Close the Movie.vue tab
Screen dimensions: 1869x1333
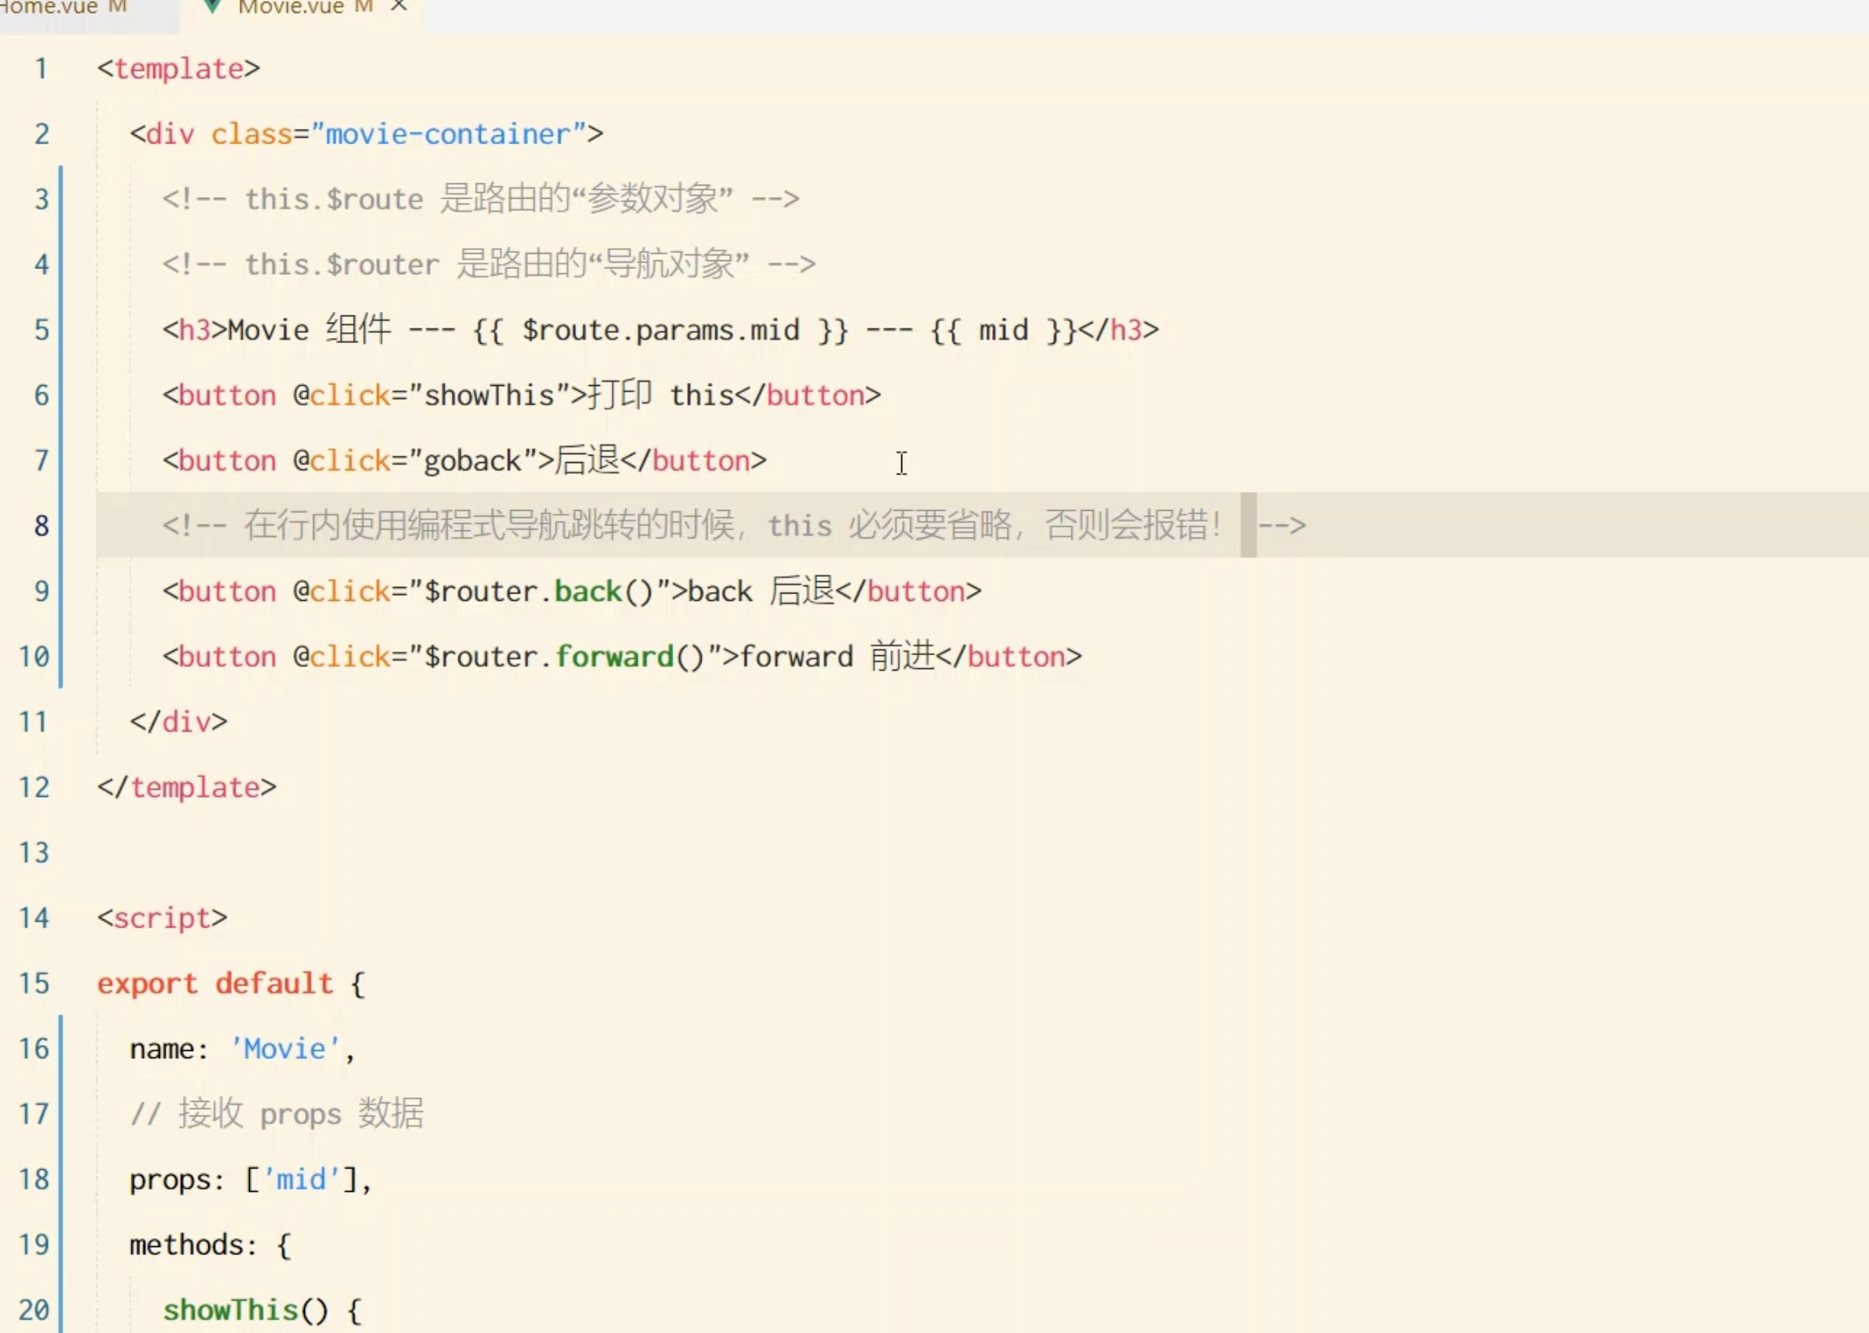pyautogui.click(x=399, y=6)
